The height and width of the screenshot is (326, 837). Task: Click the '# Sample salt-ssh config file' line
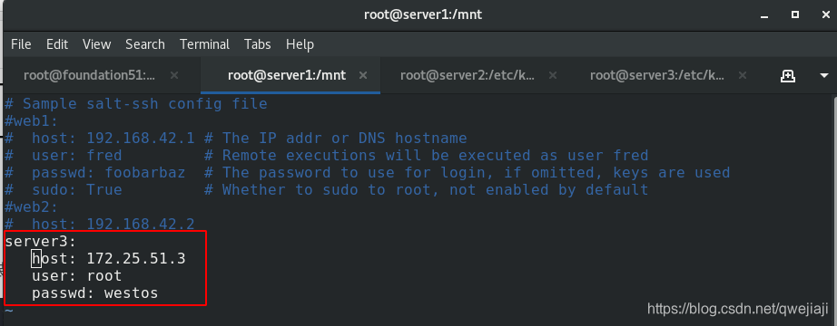(x=136, y=103)
